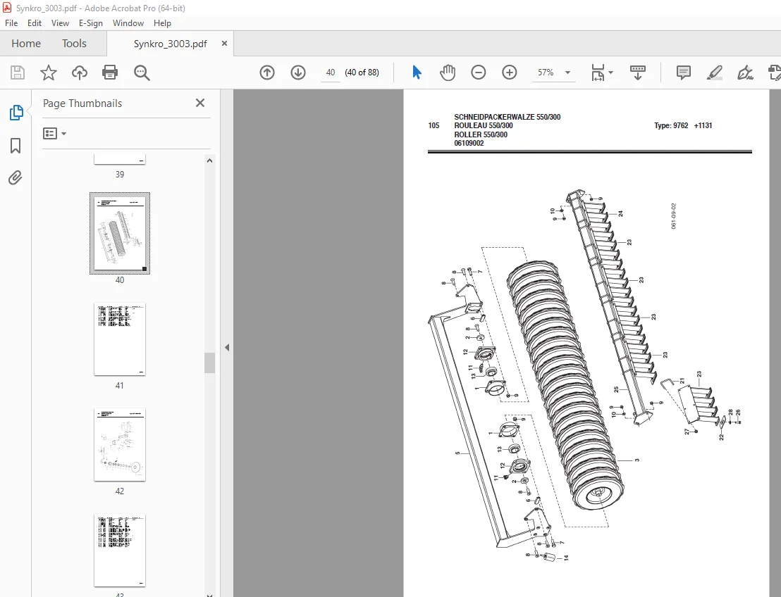Select page 40 thumbnail

point(120,233)
